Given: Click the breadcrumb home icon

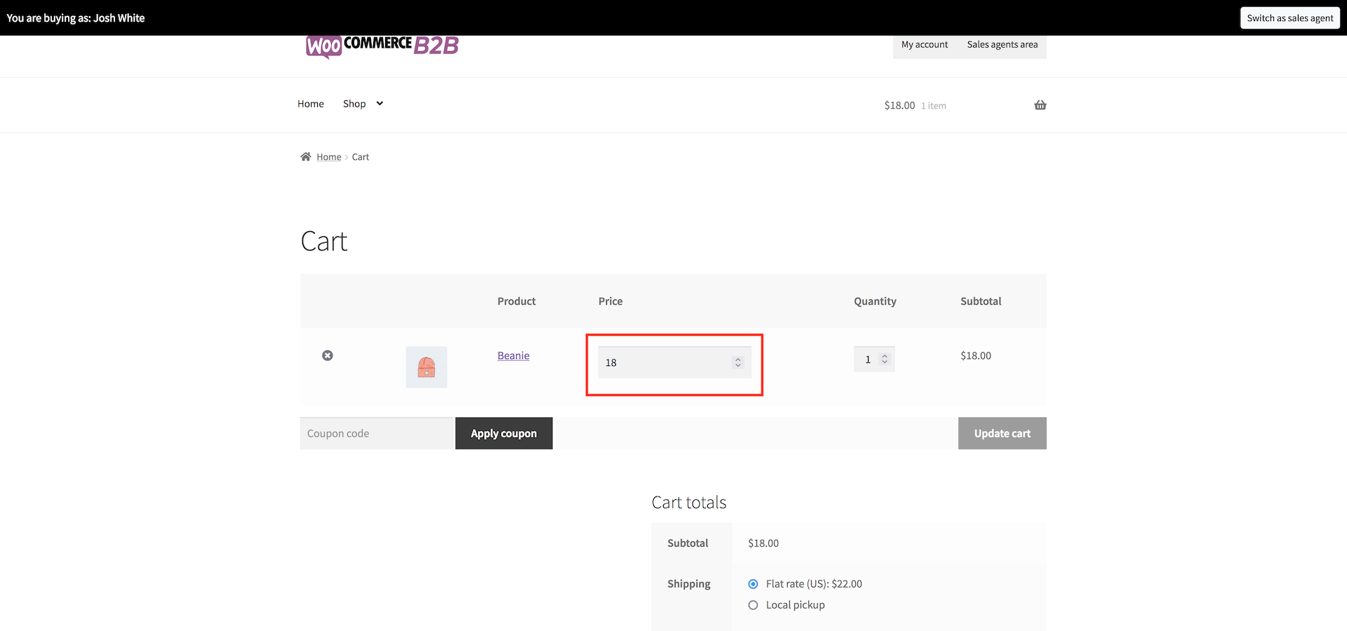Looking at the screenshot, I should point(306,156).
